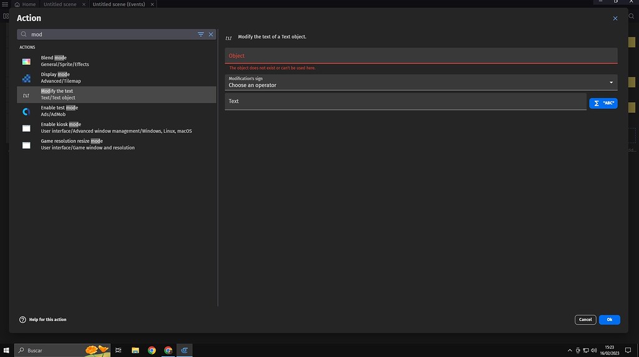The height and width of the screenshot is (357, 639).
Task: Open the Modification's sign operator dropdown
Action: point(421,82)
